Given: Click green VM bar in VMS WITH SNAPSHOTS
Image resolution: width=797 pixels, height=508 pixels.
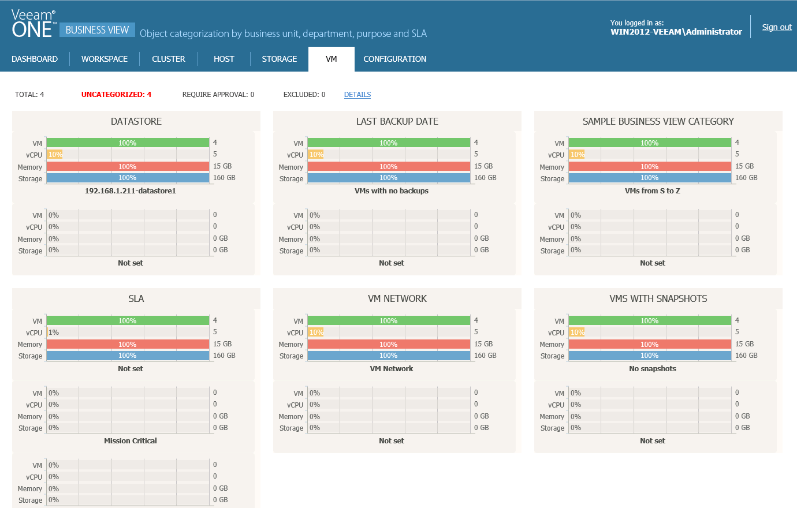Looking at the screenshot, I should click(650, 320).
